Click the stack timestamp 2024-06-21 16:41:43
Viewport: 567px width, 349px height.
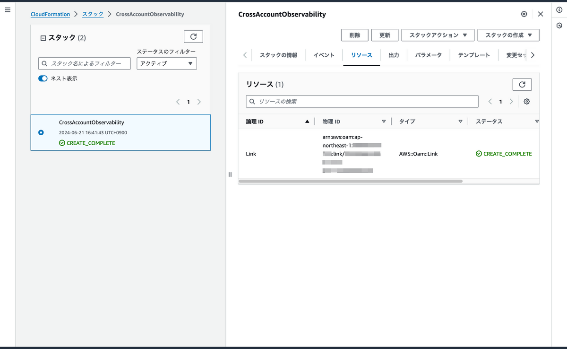(93, 133)
